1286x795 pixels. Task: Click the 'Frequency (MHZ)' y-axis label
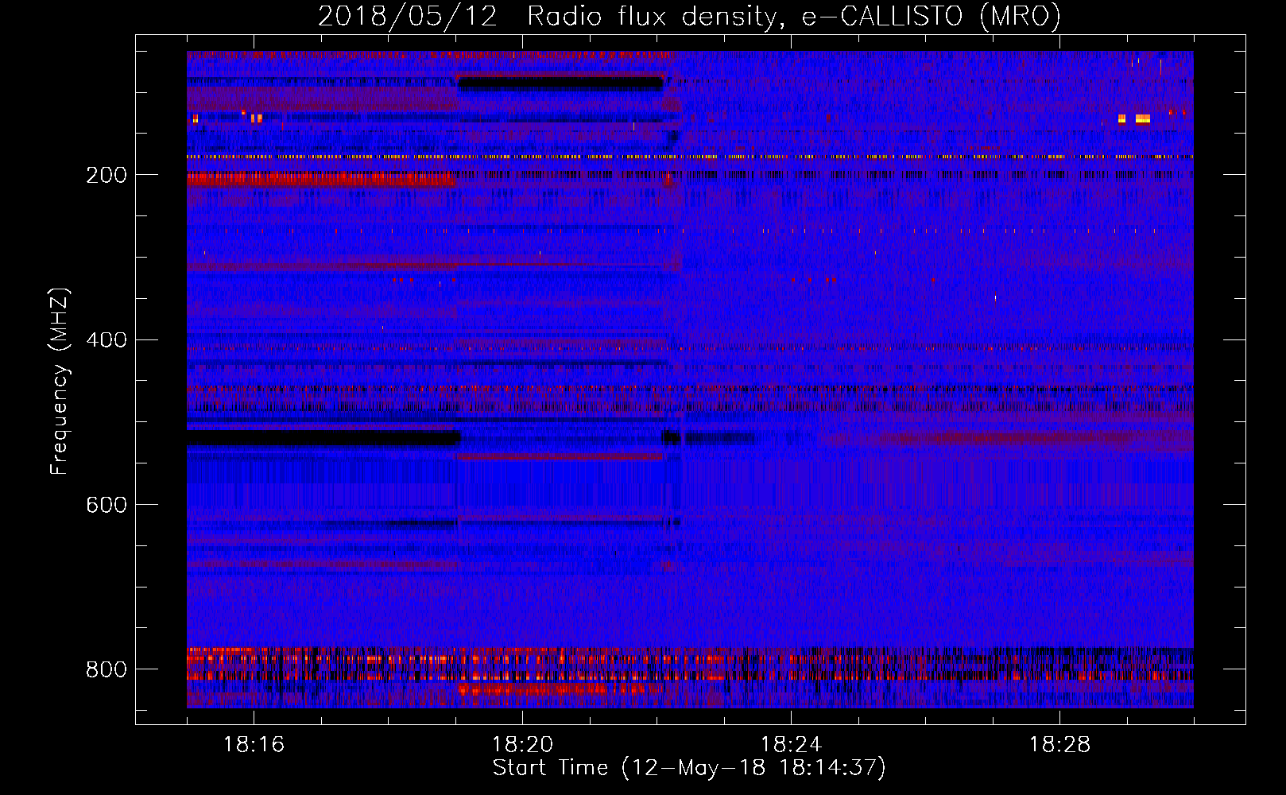point(60,381)
